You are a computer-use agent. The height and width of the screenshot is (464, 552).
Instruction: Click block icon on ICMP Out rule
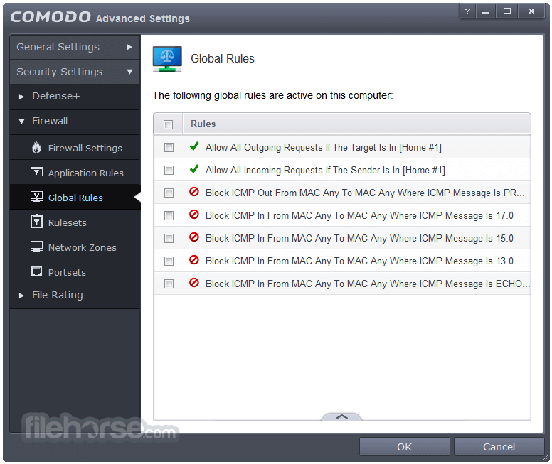194,192
